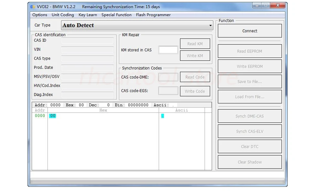Screen dimensions: 320x191
Task: Click the Synch DME-CAS button
Action: click(250, 116)
